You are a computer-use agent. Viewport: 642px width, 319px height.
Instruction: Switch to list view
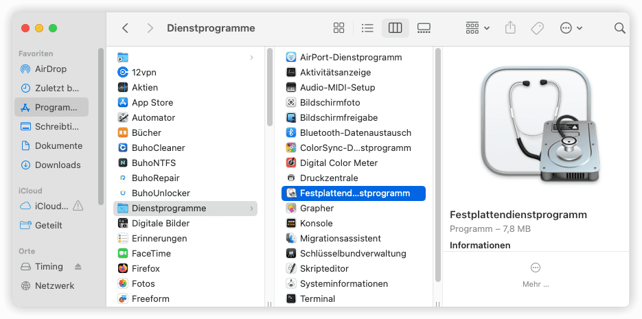tap(367, 28)
